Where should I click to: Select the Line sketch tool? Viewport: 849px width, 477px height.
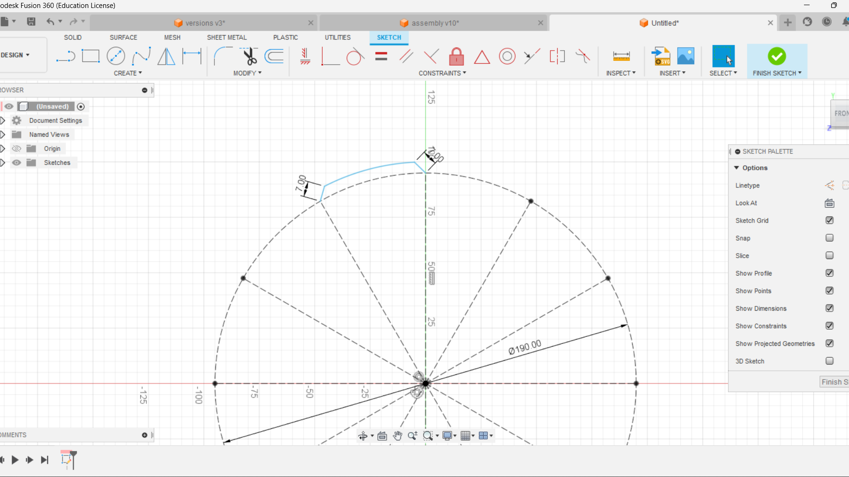coord(66,56)
